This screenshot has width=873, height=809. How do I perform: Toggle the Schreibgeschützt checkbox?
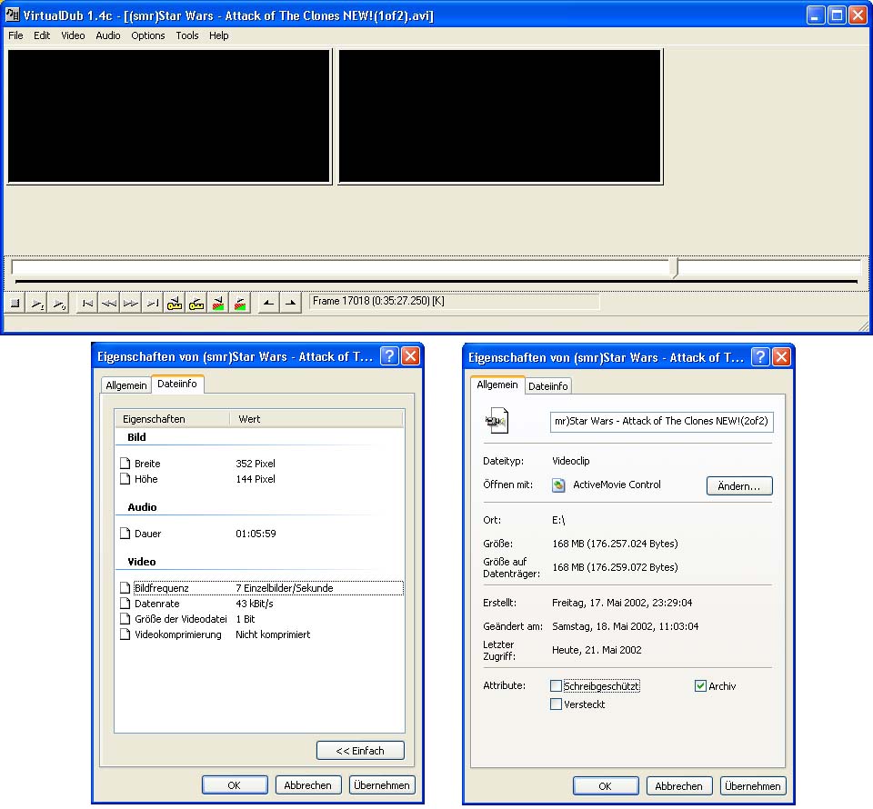(x=557, y=686)
